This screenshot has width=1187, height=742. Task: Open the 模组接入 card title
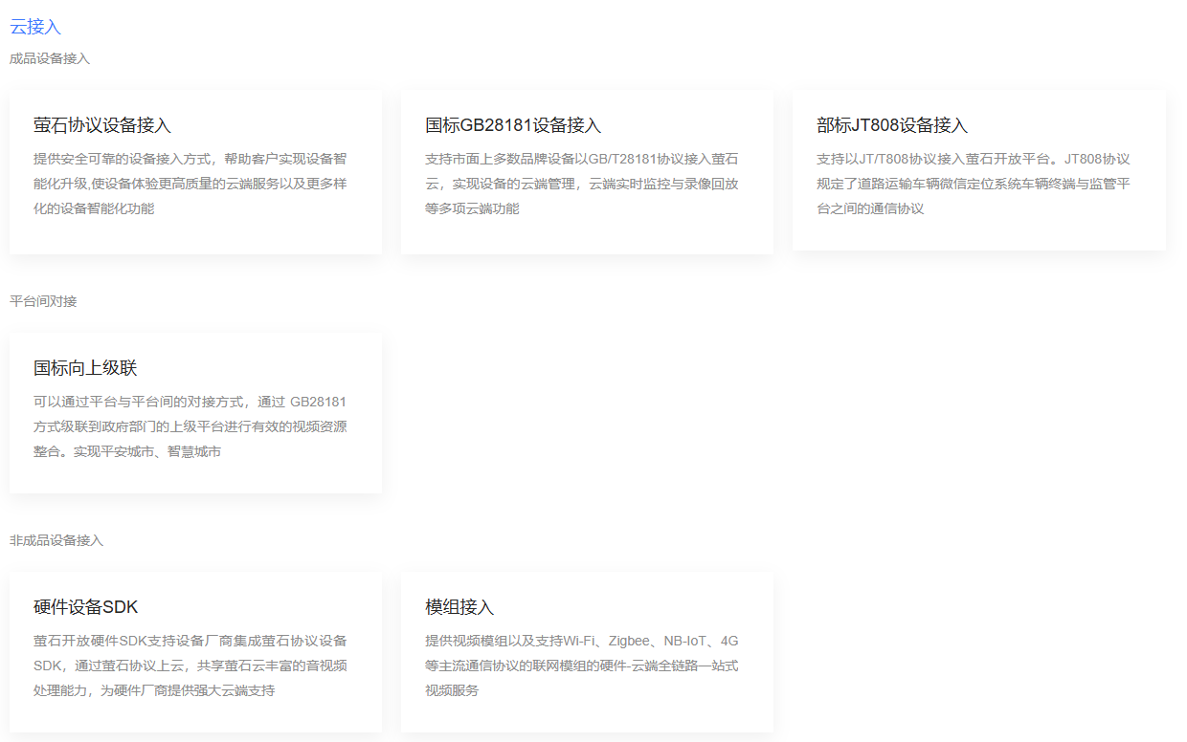(x=459, y=607)
